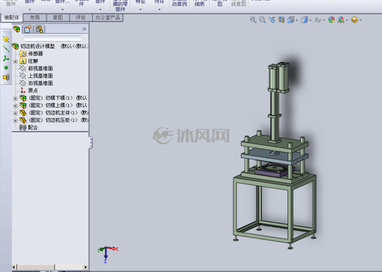Open the 办公室产品 tab
382x272 pixels.
tap(108, 18)
